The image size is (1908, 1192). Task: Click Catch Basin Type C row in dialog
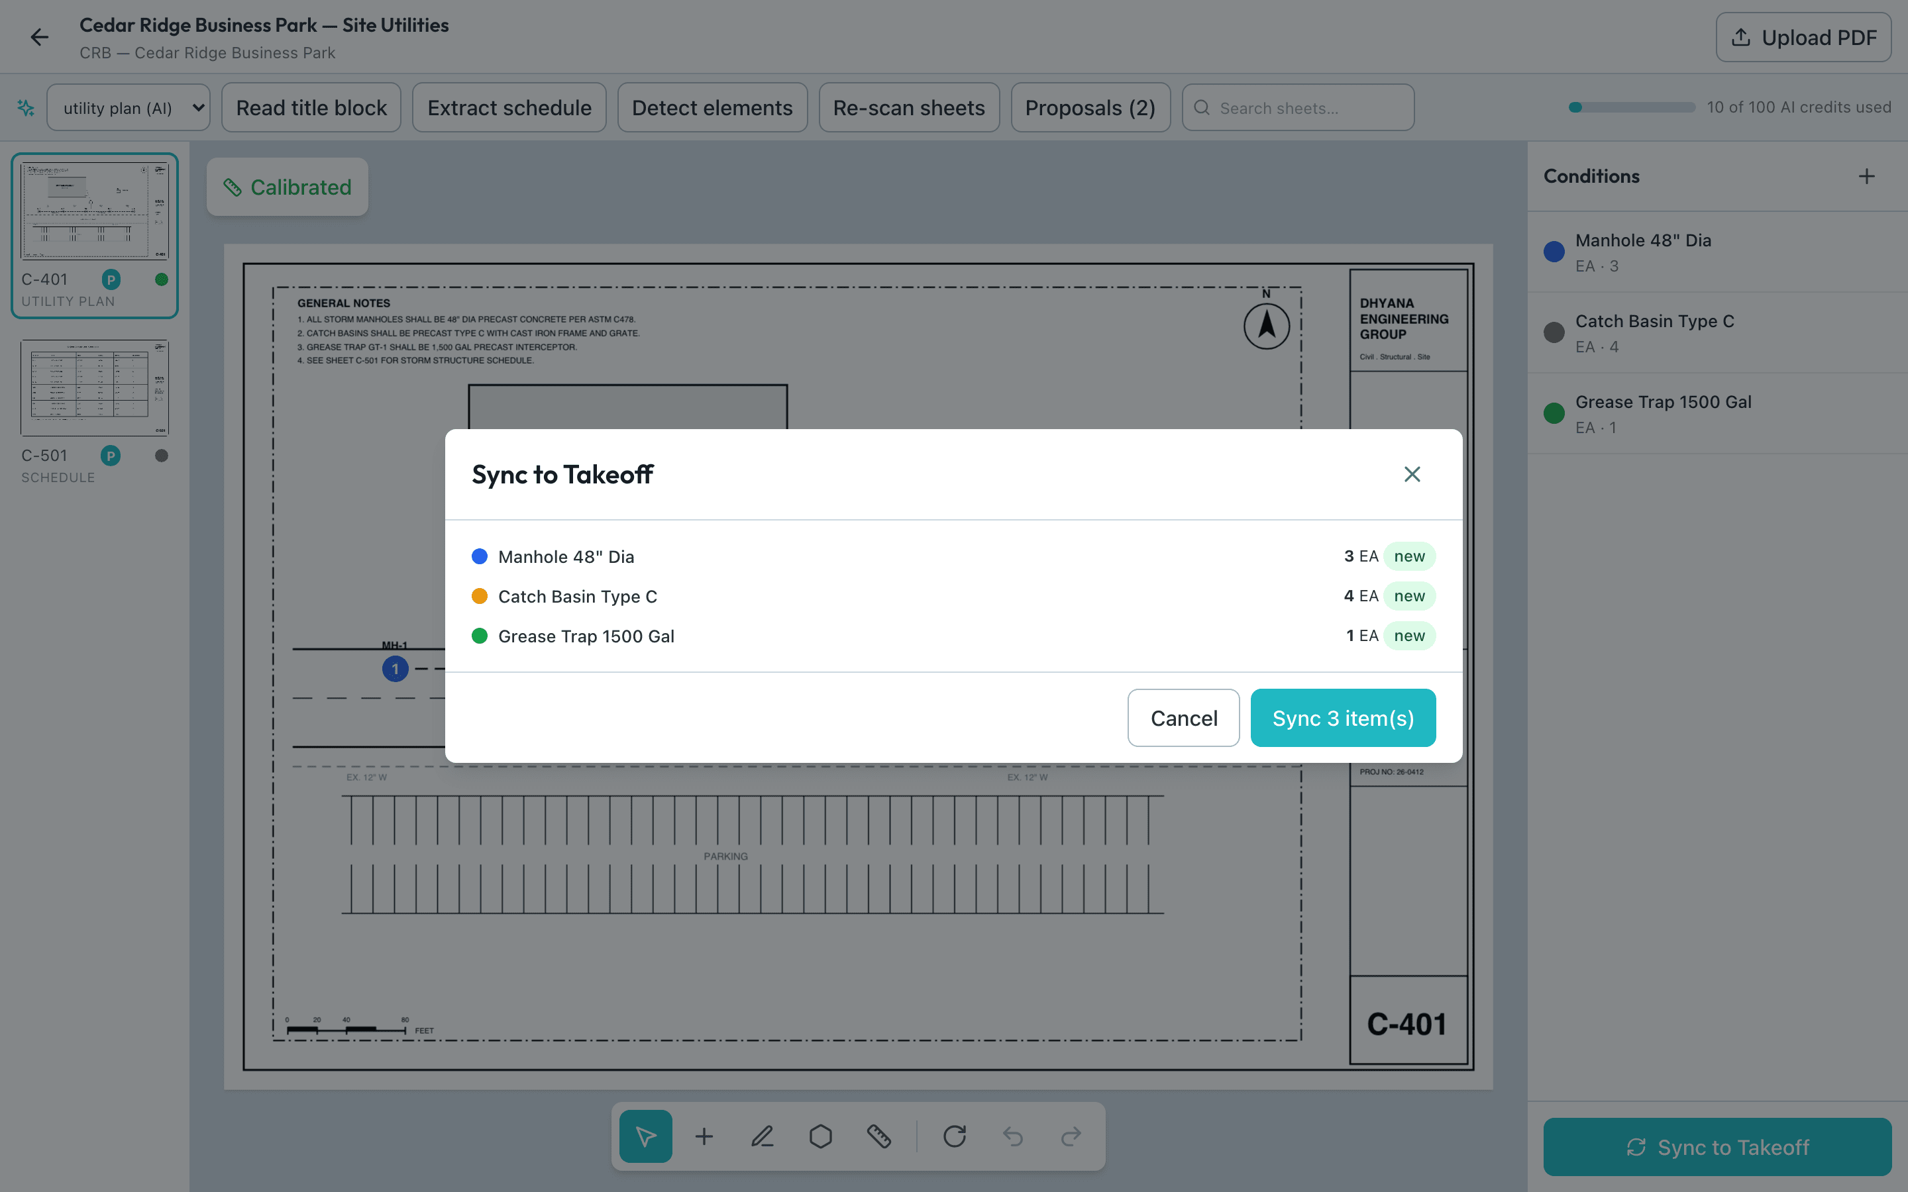point(953,596)
